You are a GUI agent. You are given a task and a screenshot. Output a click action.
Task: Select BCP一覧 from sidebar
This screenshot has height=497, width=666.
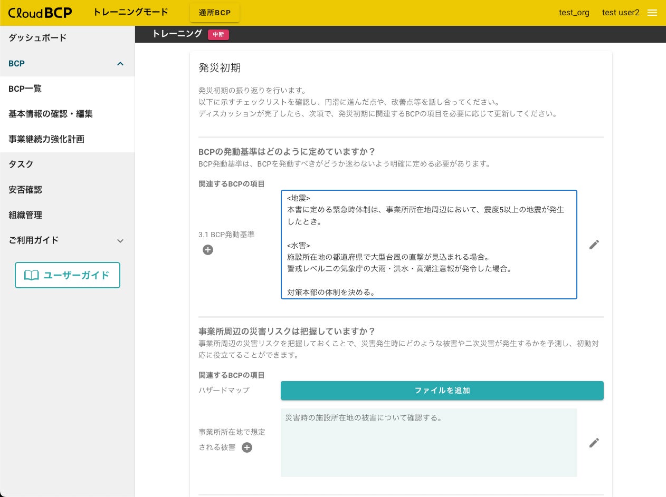click(25, 89)
